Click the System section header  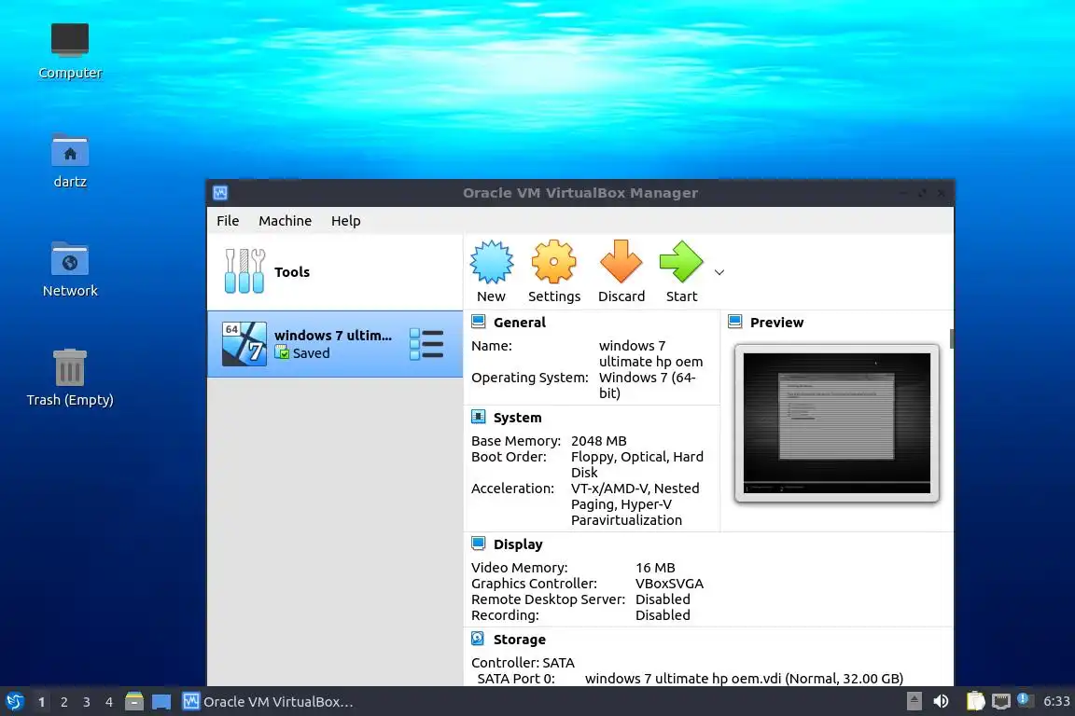coord(517,418)
